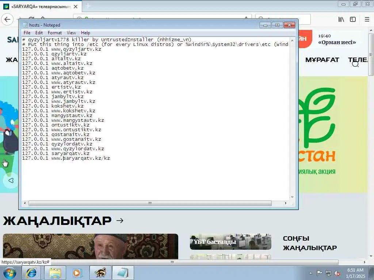The height and width of the screenshot is (280, 374).
Task: Open Windows Explorer from taskbar
Action: 55,273
